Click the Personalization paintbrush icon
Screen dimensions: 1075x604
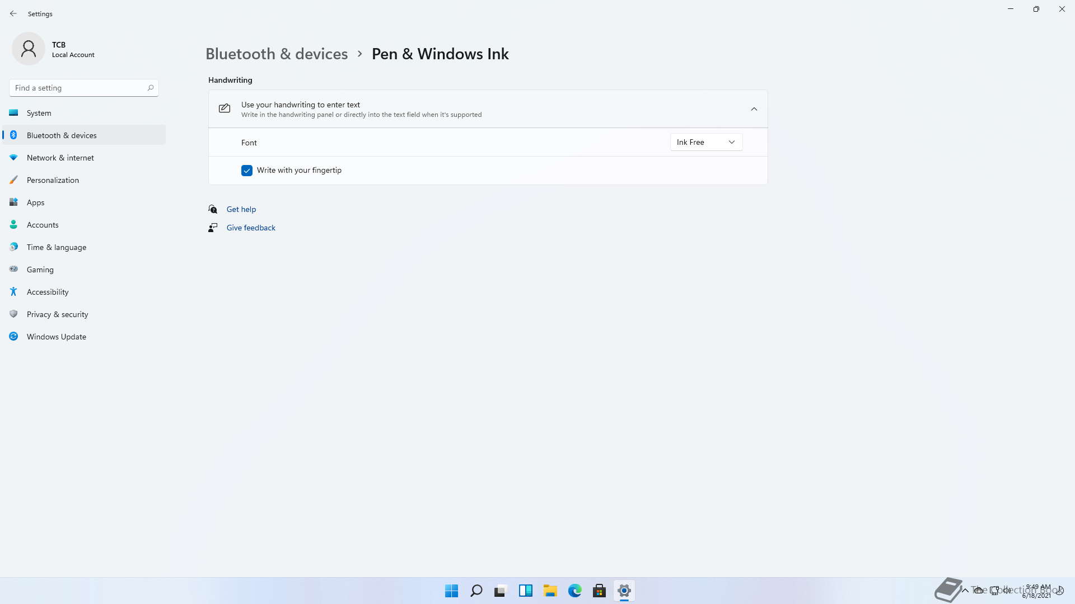tap(13, 180)
